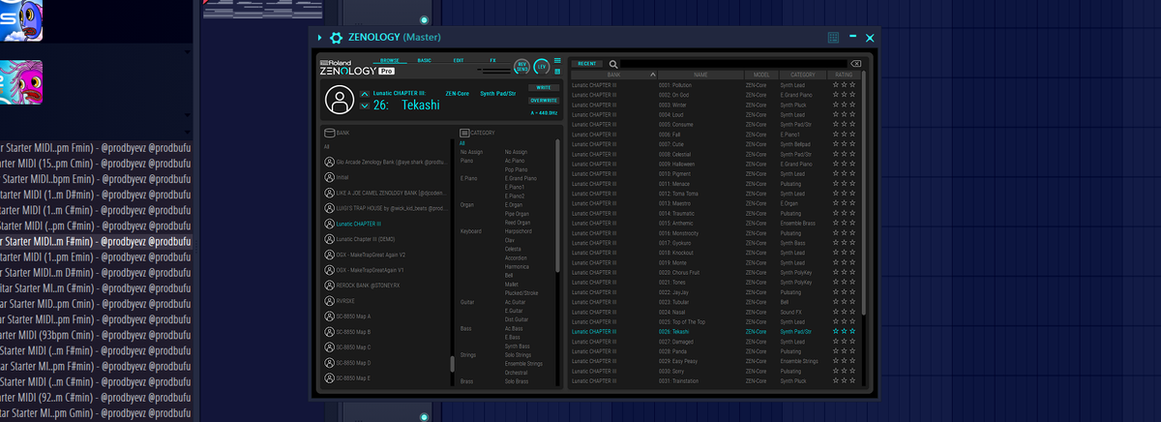Viewport: 1161px width, 422px height.
Task: Choose All in CATEGORY list
Action: click(x=462, y=143)
